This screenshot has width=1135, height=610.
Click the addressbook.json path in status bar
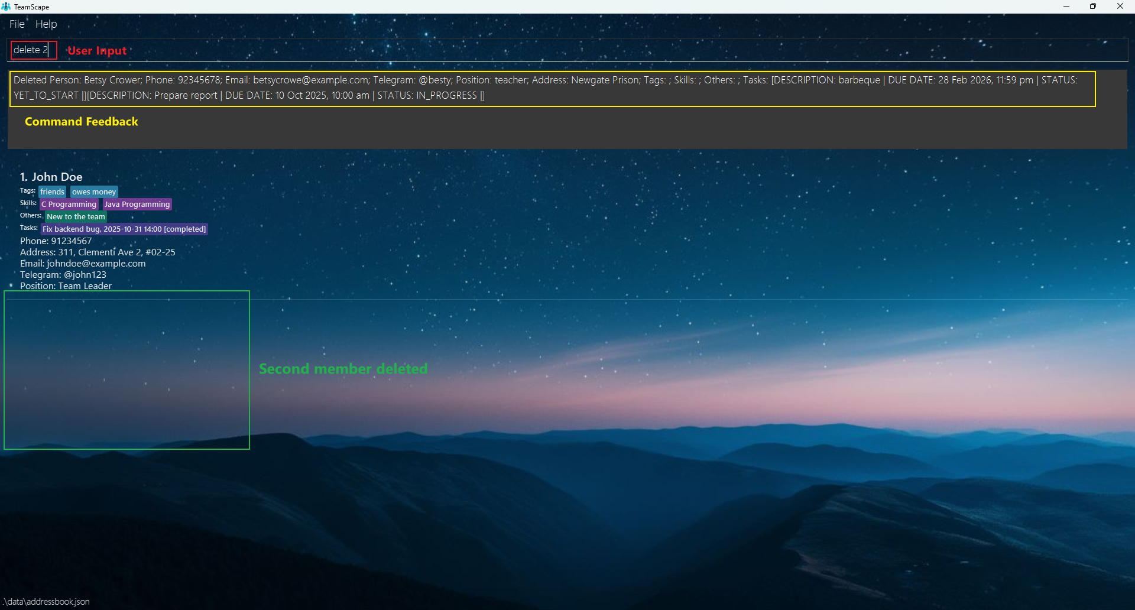47,602
